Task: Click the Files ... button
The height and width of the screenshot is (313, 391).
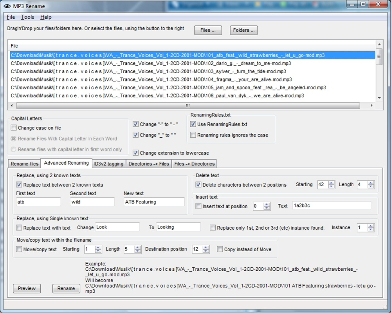Action: click(x=208, y=31)
